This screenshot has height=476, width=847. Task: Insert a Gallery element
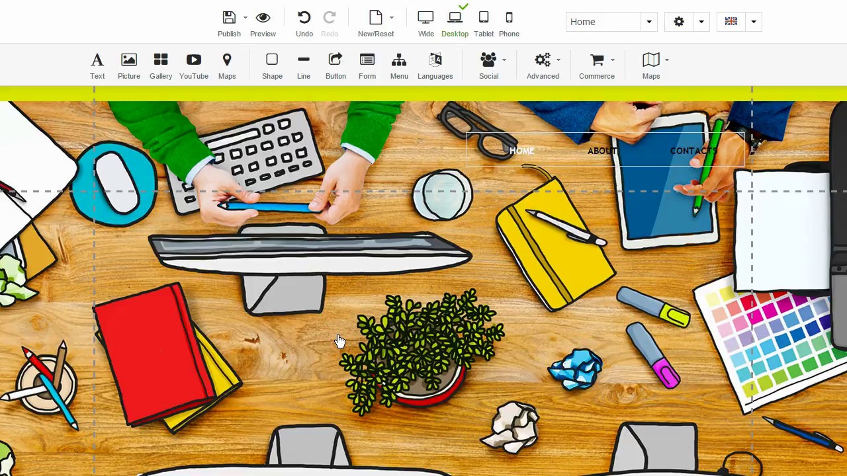click(161, 66)
